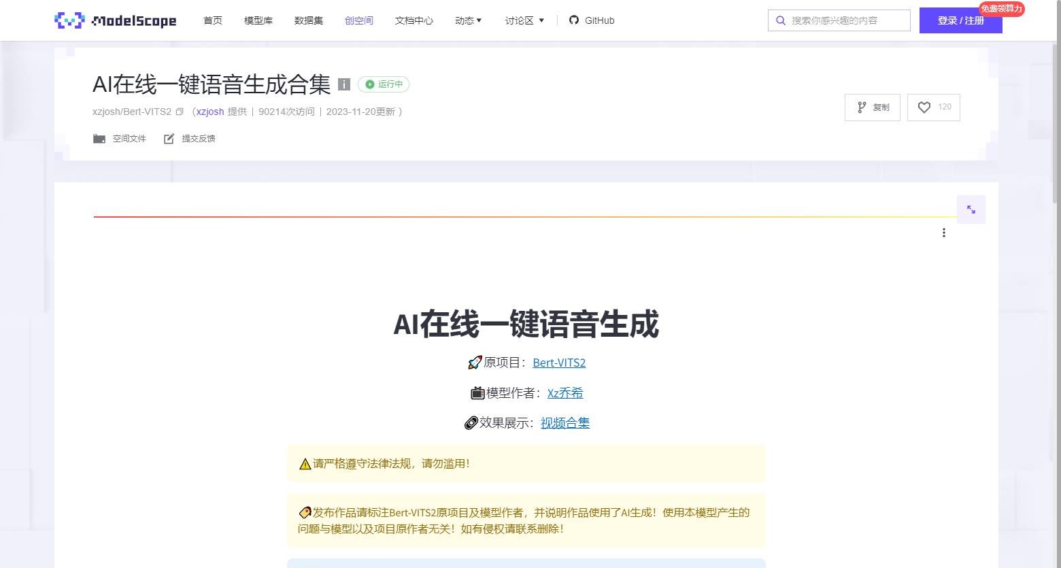This screenshot has width=1061, height=568.
Task: Focus the search box 搜索你感兴趣的内容
Action: point(839,20)
